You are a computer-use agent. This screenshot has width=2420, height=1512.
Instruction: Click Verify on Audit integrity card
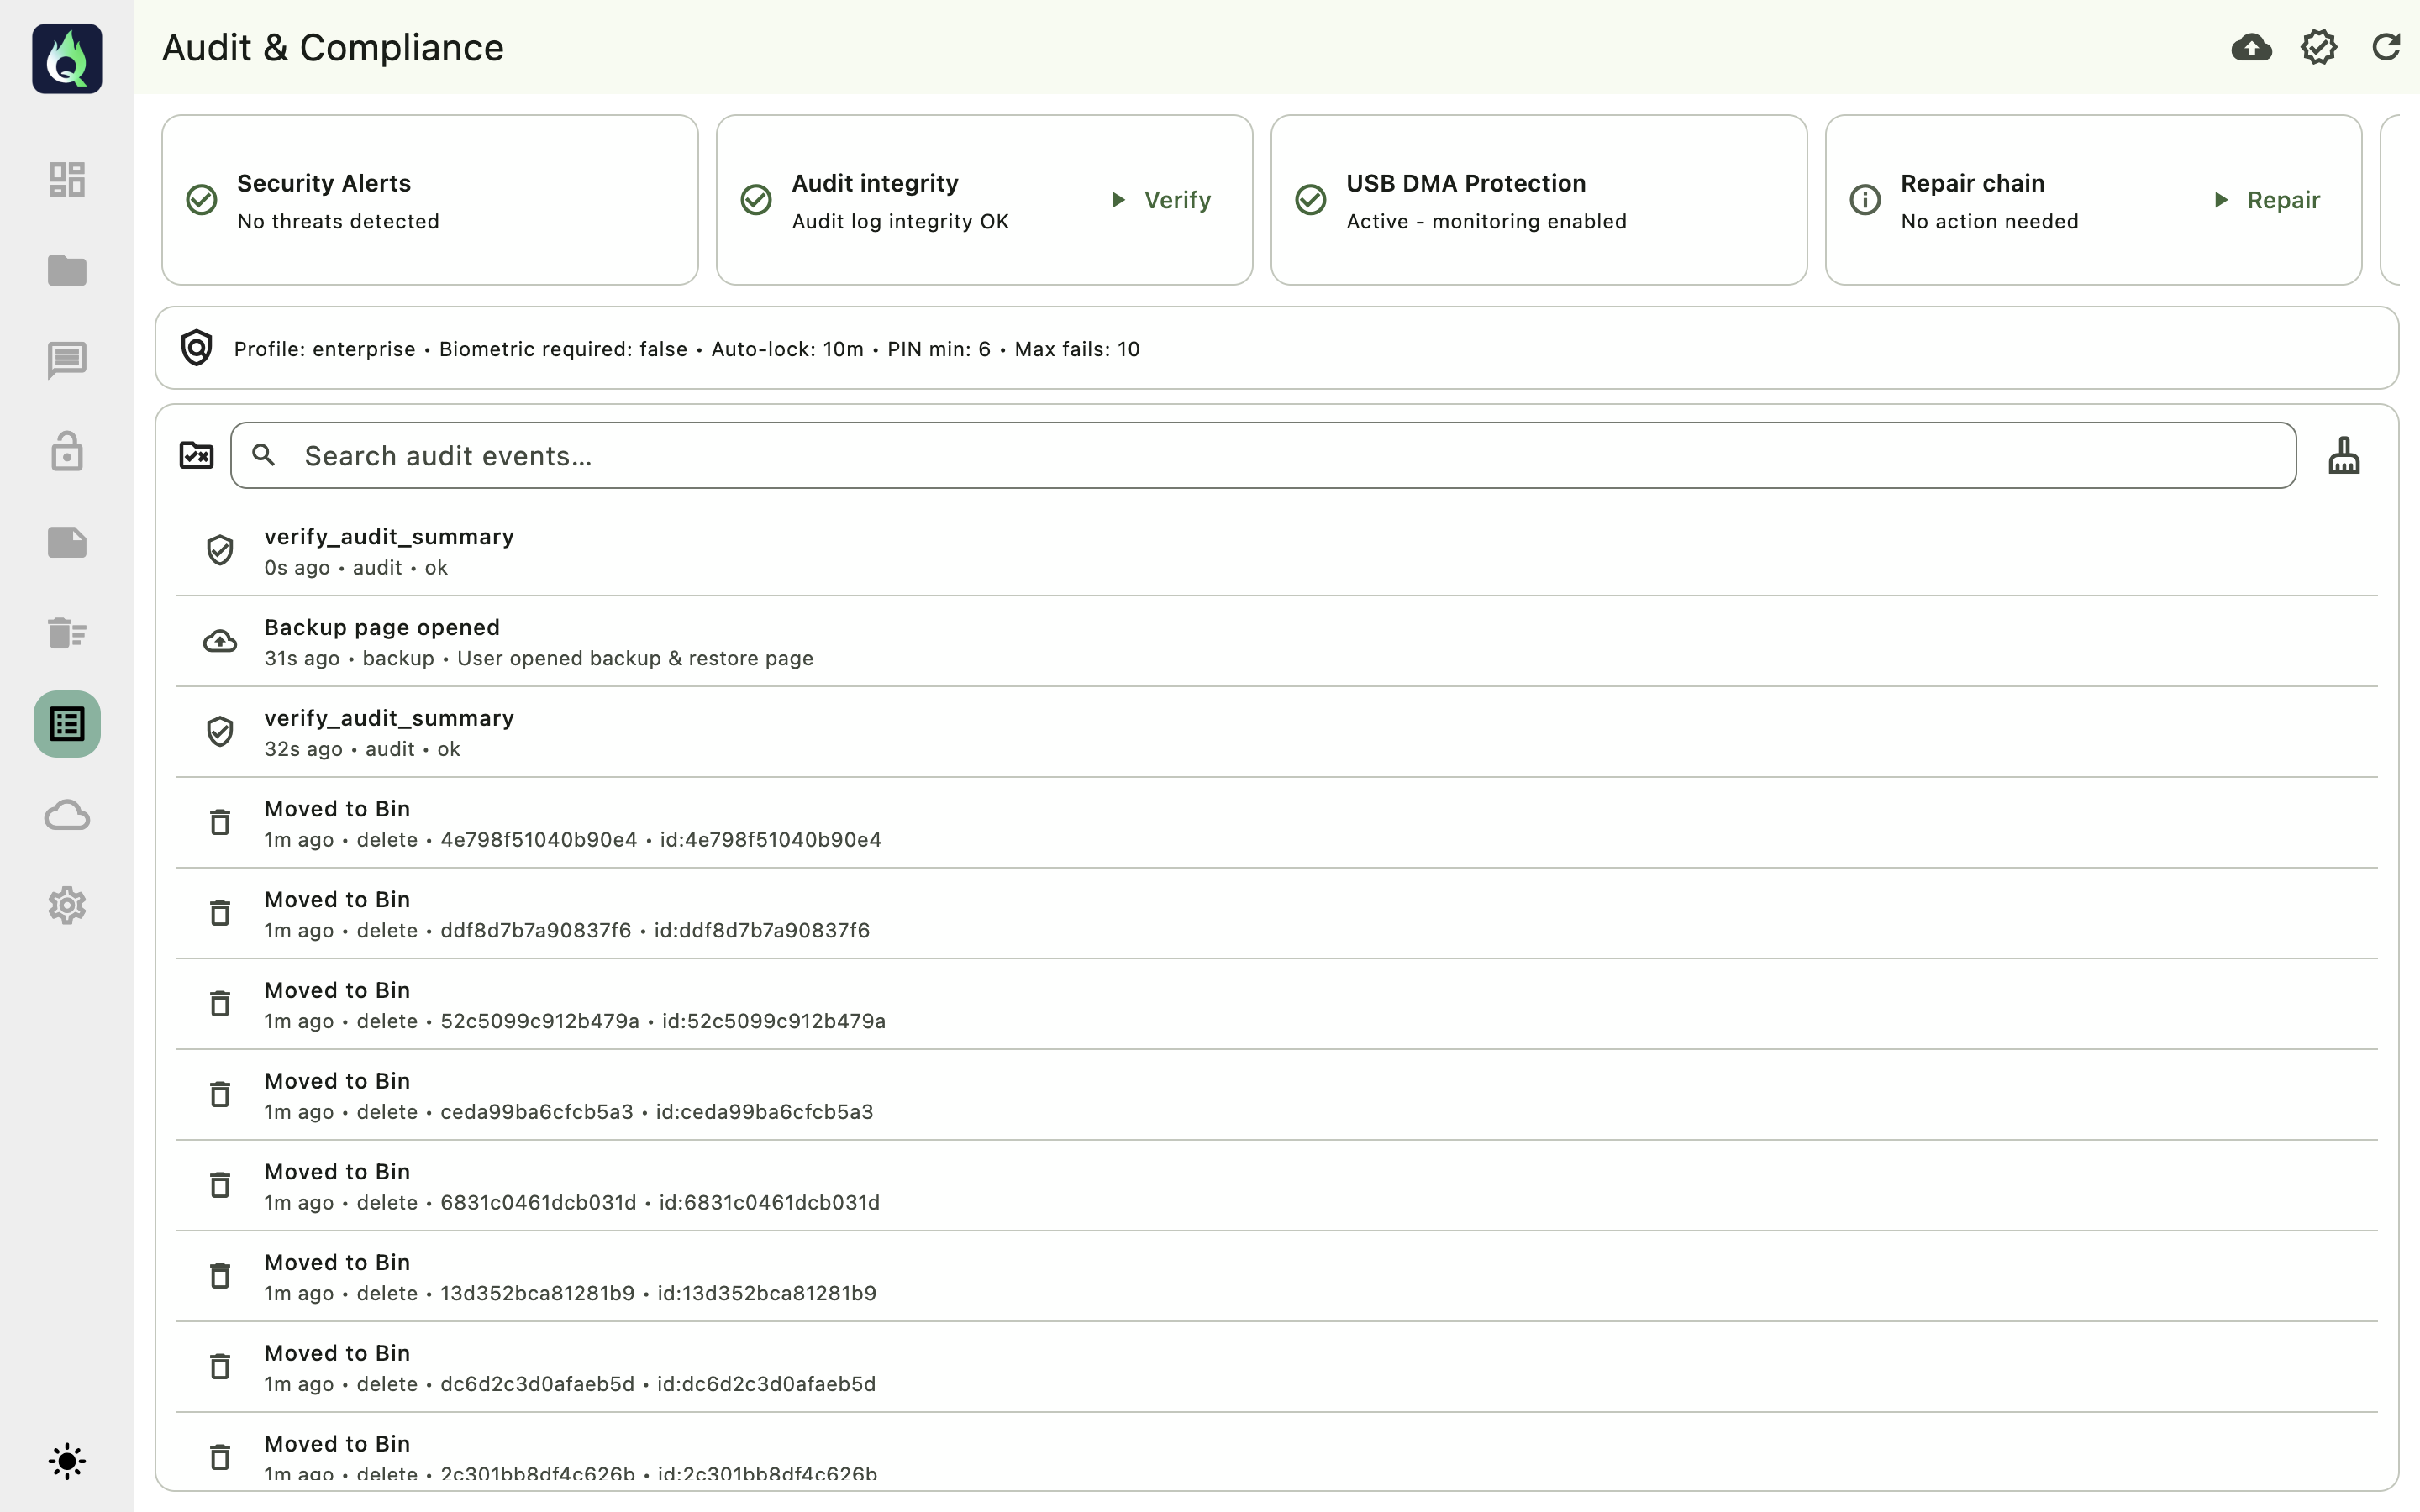pyautogui.click(x=1162, y=200)
